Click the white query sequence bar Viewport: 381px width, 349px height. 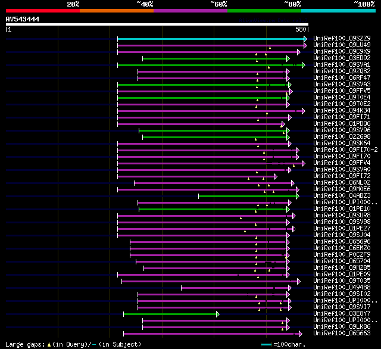point(157,24)
